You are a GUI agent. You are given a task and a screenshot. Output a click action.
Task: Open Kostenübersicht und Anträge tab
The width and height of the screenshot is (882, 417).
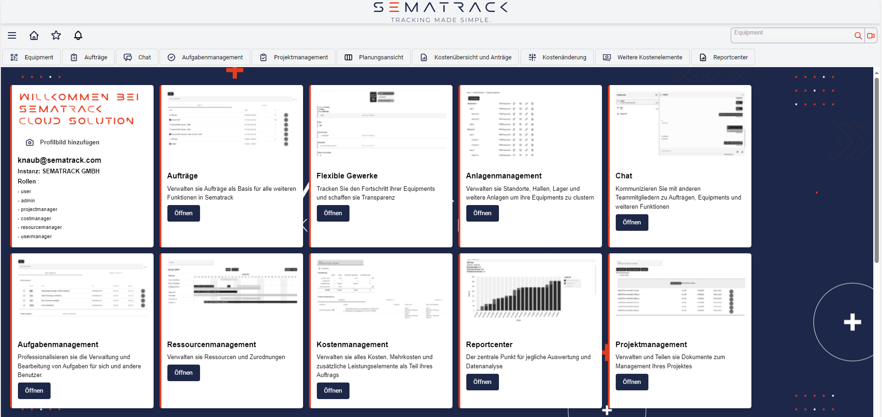tap(465, 57)
